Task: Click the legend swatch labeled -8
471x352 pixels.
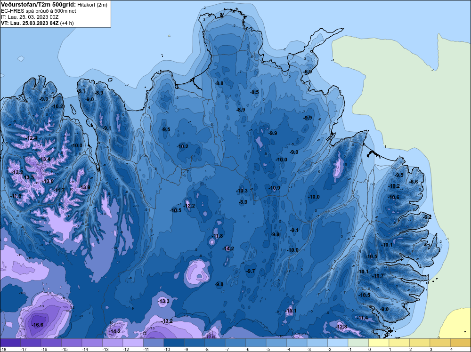Action: point(215,343)
